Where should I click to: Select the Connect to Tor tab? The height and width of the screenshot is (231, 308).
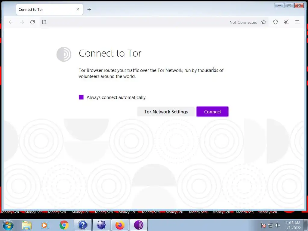pyautogui.click(x=49, y=9)
